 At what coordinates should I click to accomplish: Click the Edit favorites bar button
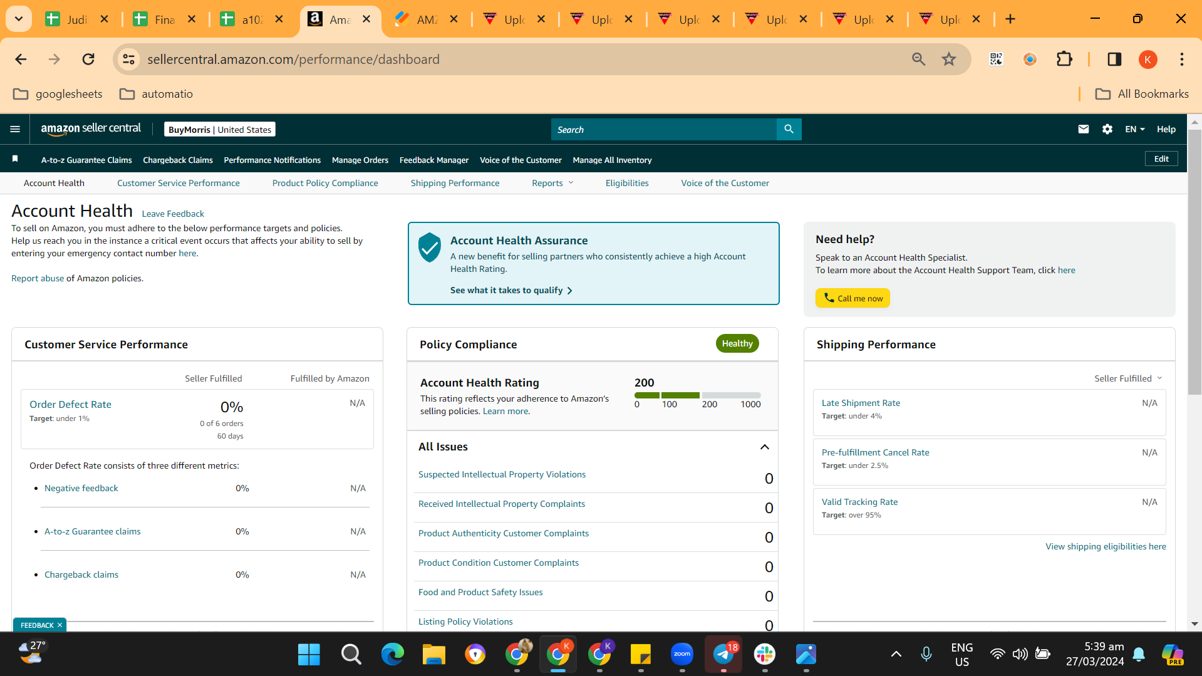tap(1161, 159)
